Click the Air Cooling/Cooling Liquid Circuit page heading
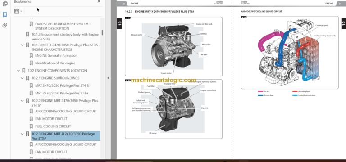The height and width of the screenshot is (162, 346). (261, 11)
